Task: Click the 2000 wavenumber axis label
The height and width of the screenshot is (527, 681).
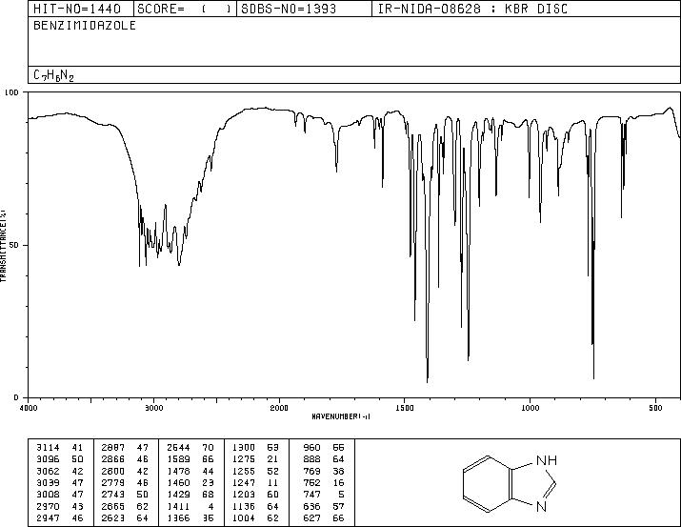Action: coord(279,408)
